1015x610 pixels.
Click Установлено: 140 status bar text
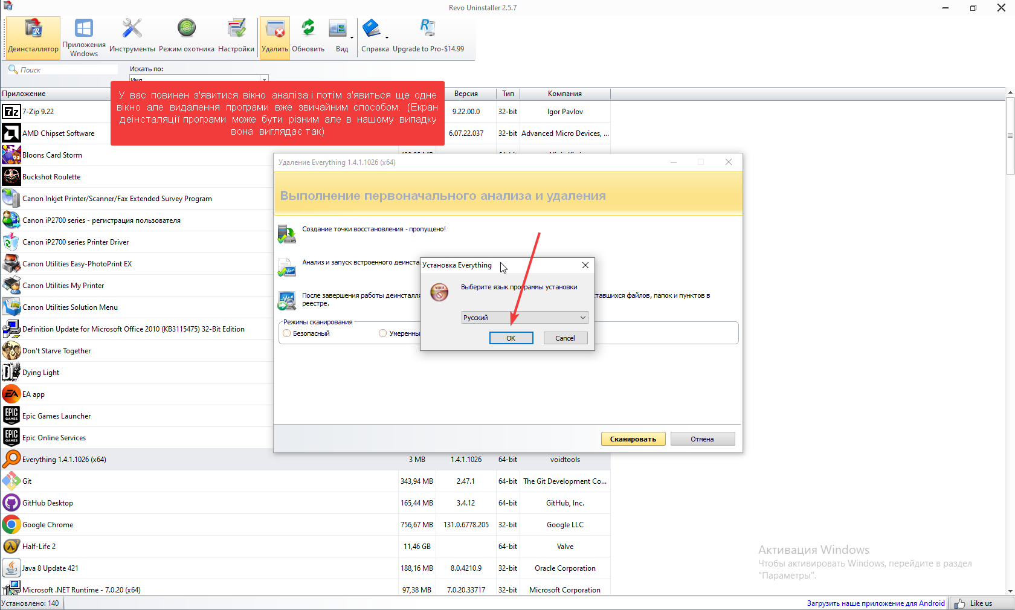(30, 603)
